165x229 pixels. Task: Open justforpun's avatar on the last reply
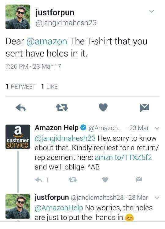(18, 206)
